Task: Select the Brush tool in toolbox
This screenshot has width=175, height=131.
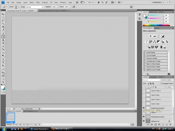Action: point(3,37)
